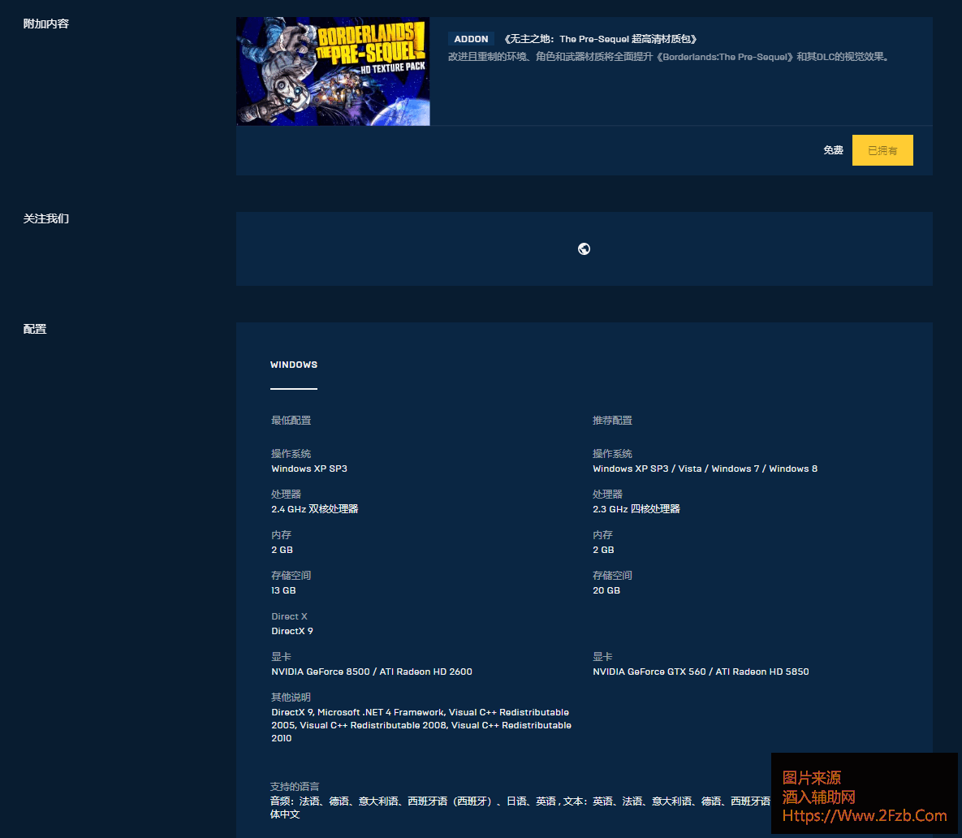
Task: Click the 配置 section heading
Action: [35, 330]
